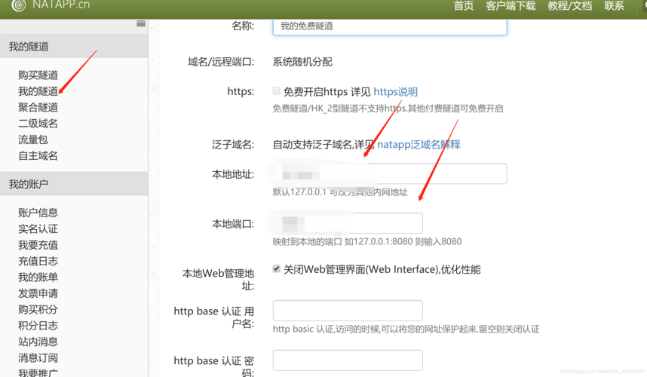Open 我的账单 in the sidebar
This screenshot has width=647, height=377.
[x=38, y=277]
